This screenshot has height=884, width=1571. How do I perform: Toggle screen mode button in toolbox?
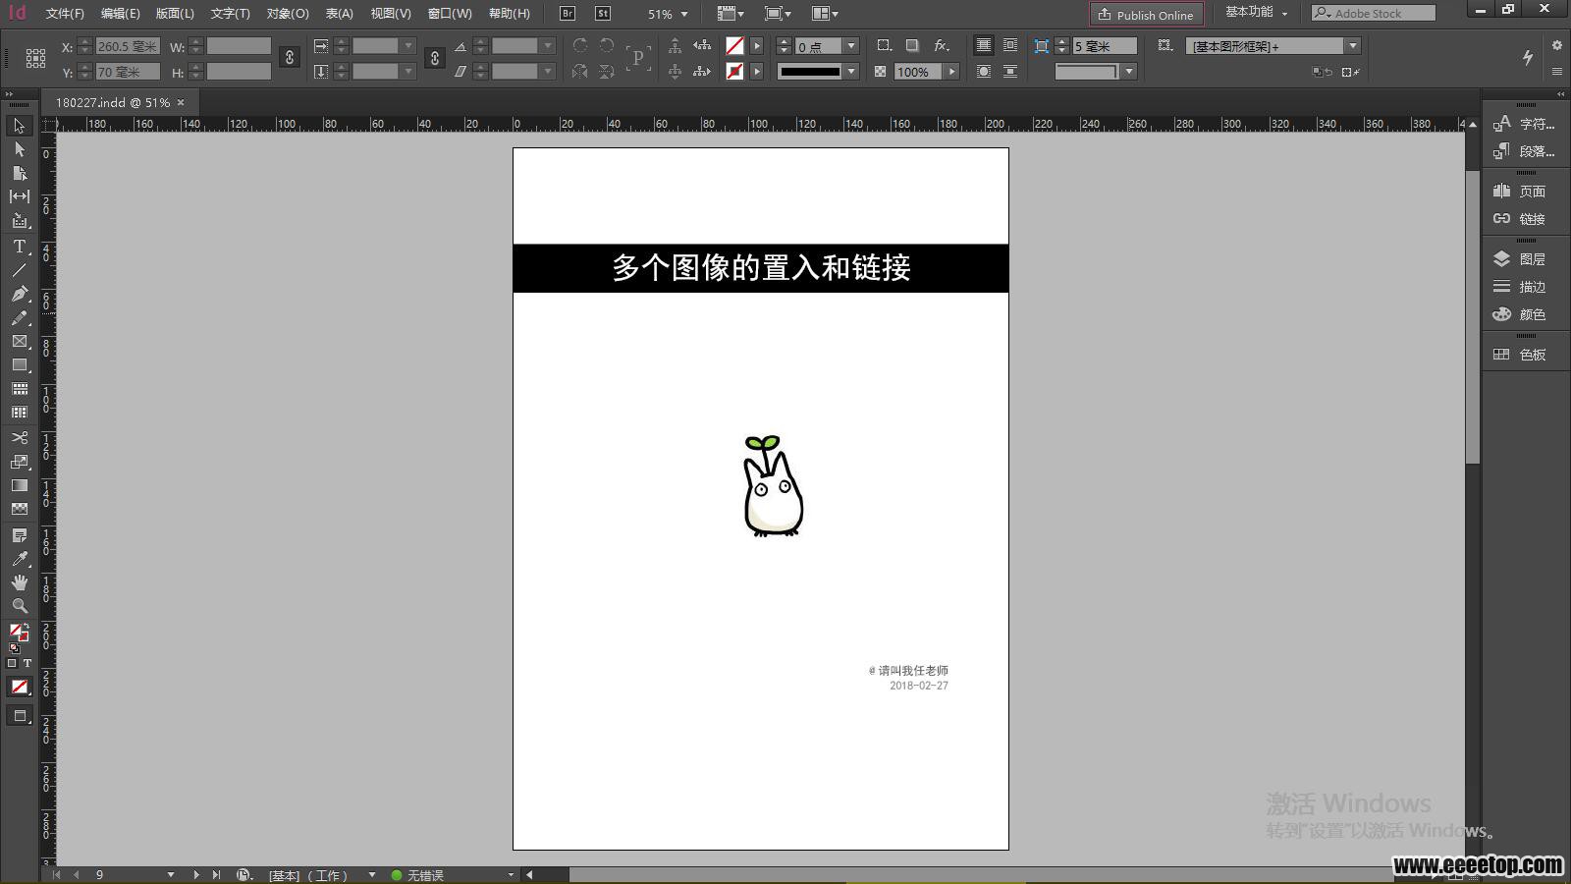tap(19, 716)
